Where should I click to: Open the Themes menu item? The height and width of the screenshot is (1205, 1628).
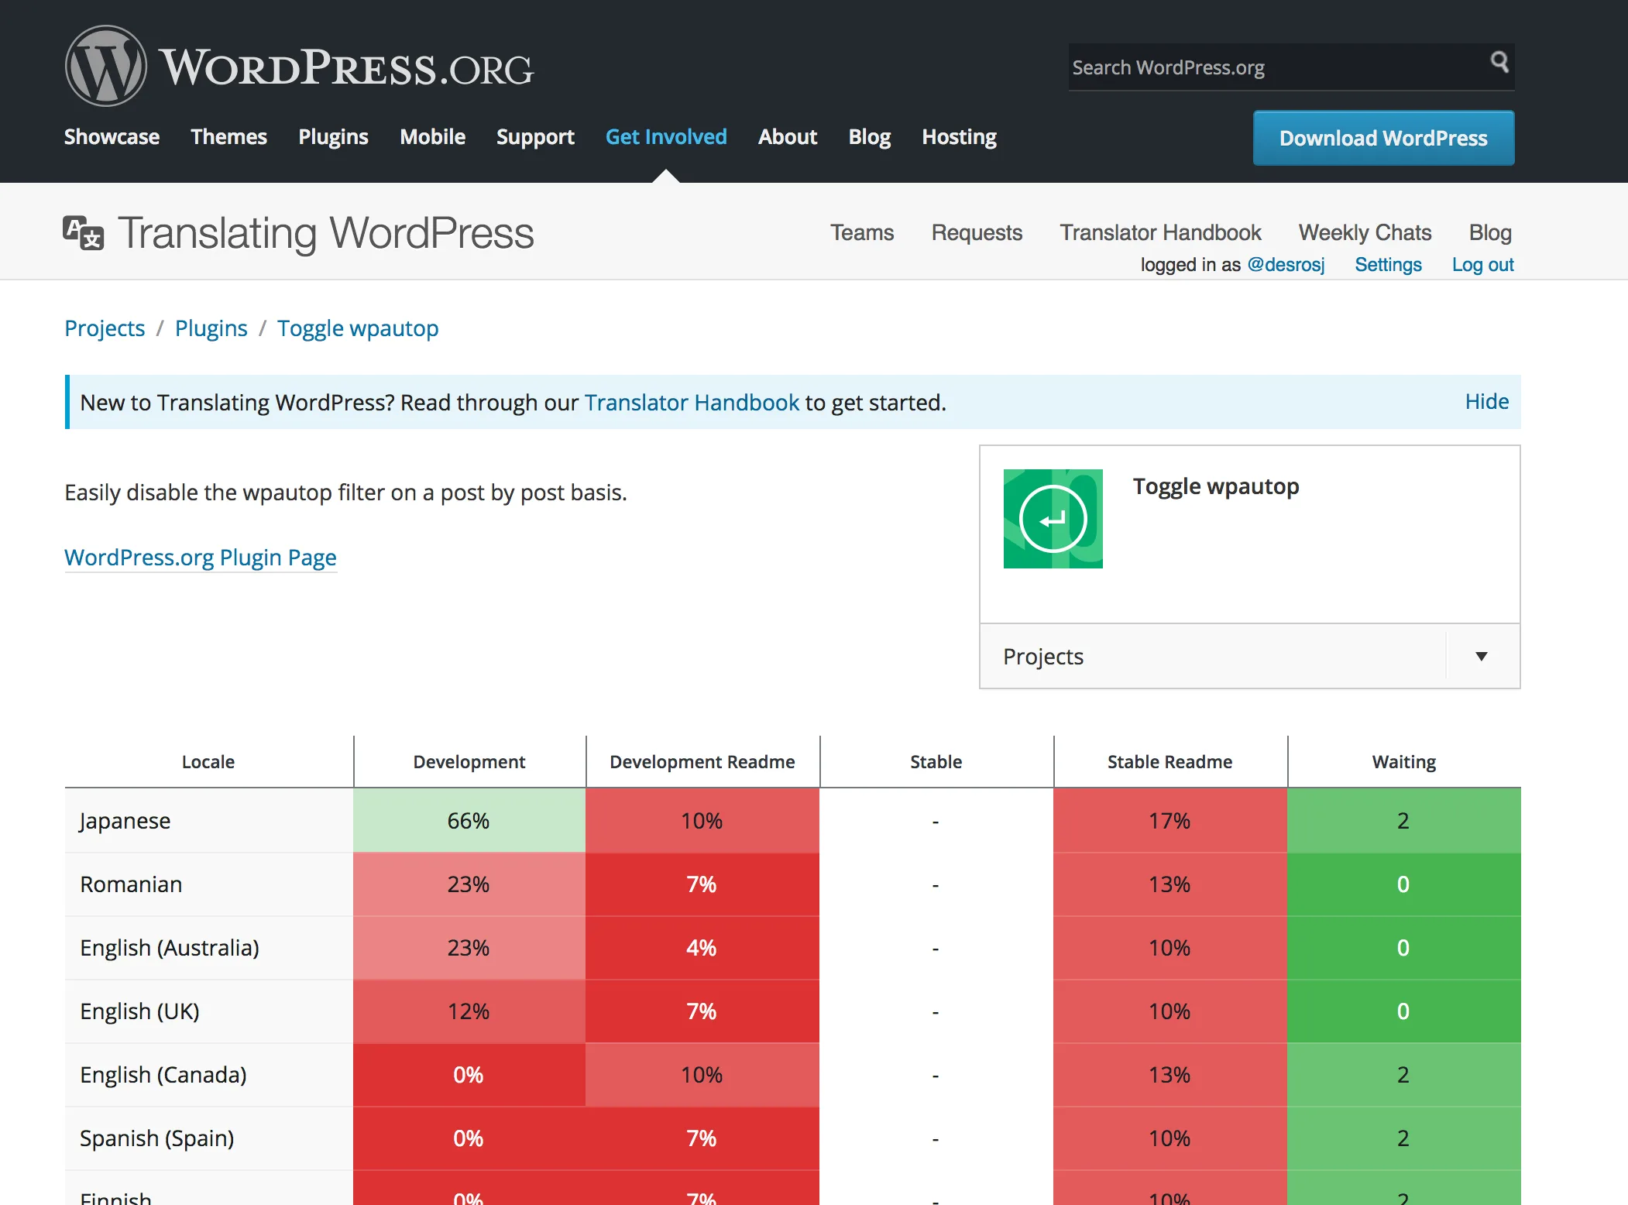228,137
